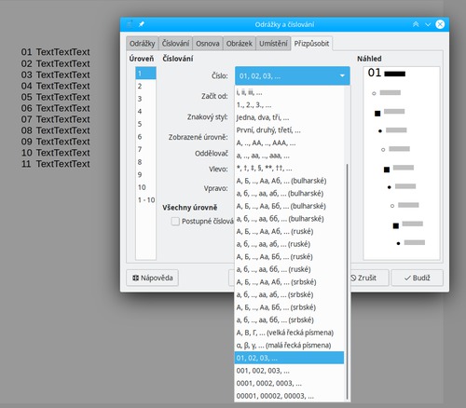Click the dropdown list scrollbar
Viewport: 466px width, 408px height.
click(x=347, y=281)
